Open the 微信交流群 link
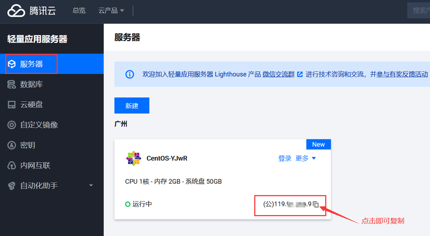This screenshot has height=236, width=430. click(x=278, y=74)
